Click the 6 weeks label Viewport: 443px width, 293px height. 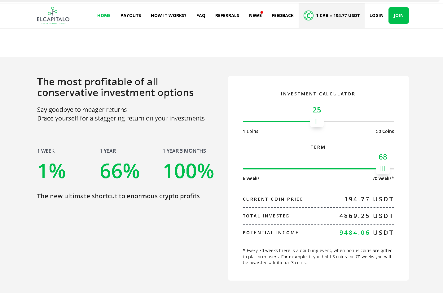click(x=251, y=178)
